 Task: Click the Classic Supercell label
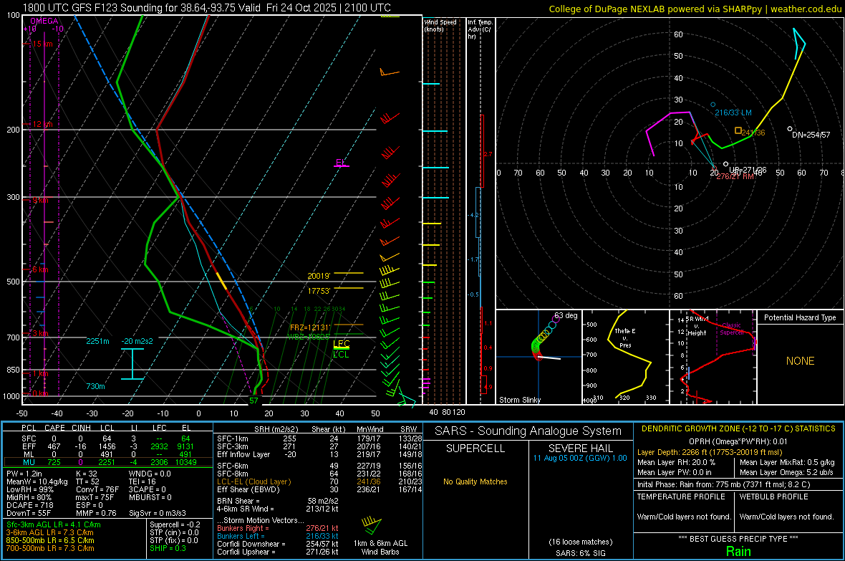pos(731,329)
